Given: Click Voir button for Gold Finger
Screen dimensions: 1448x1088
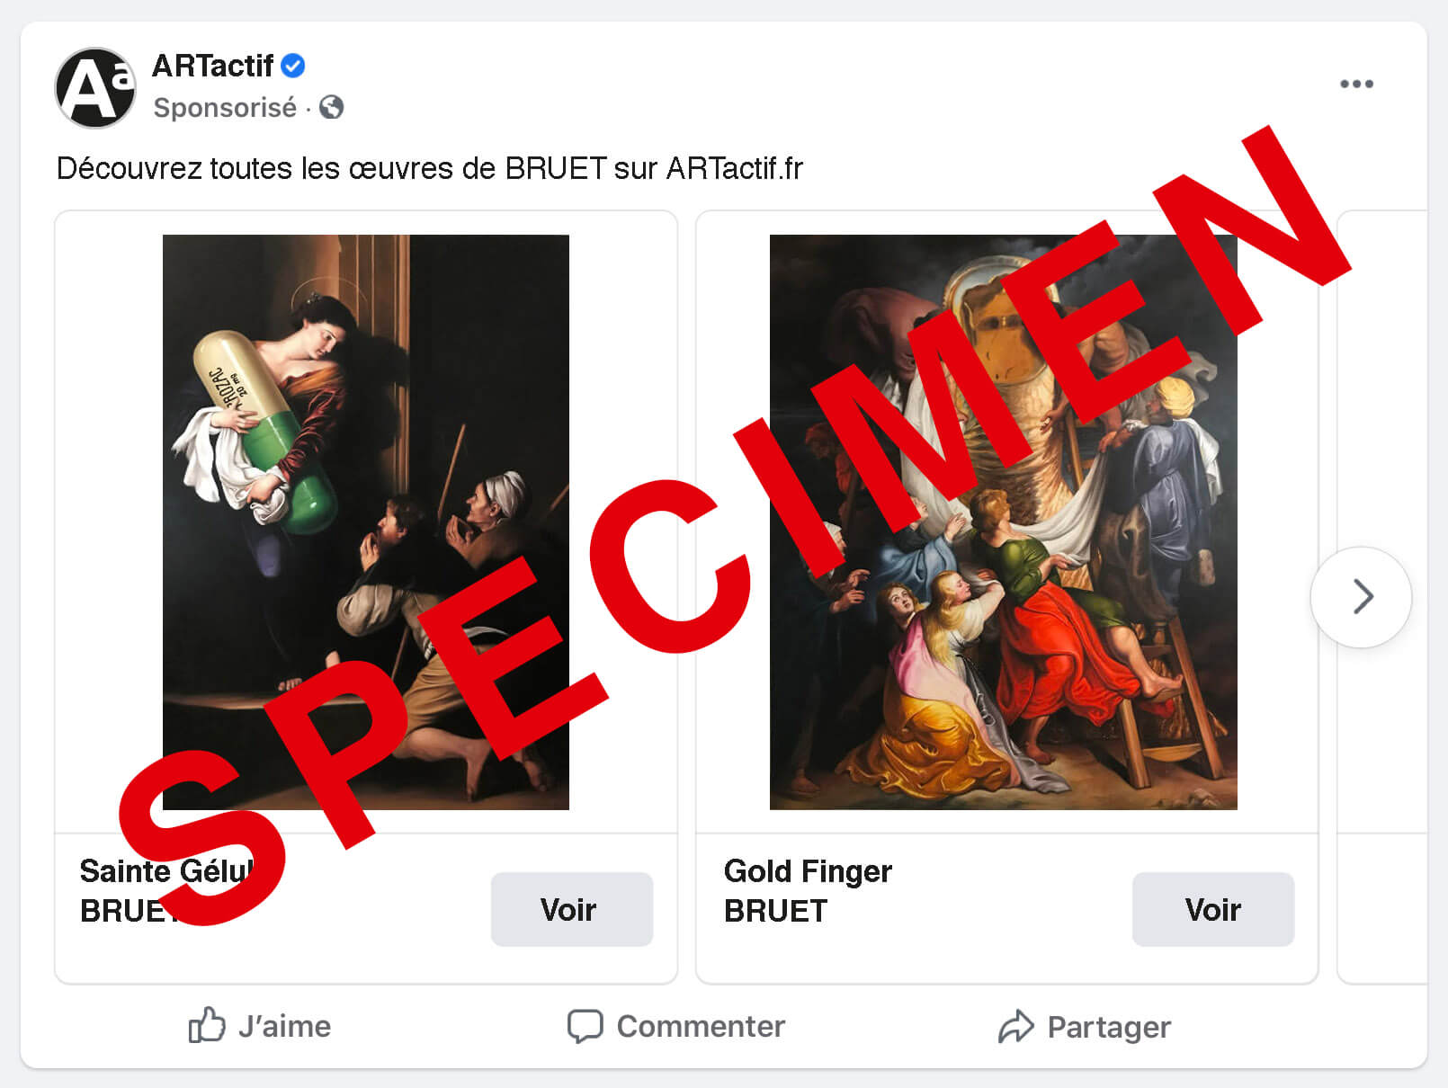Looking at the screenshot, I should [x=1213, y=909].
